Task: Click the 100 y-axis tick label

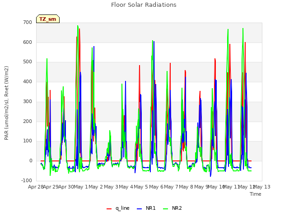Action: pos(28,141)
